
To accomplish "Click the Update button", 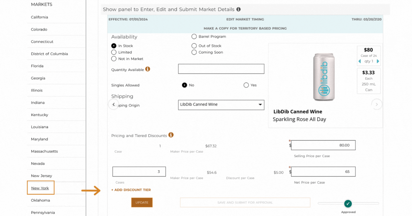I will 142,203.
